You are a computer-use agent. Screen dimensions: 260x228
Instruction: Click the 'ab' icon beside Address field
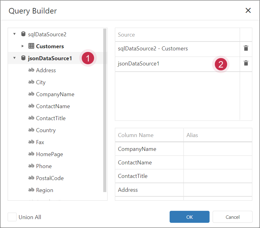tap(31, 70)
